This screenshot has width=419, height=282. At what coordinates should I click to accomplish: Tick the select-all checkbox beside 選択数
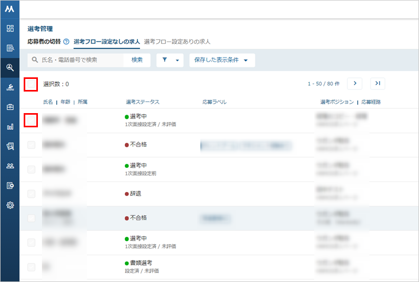31,84
